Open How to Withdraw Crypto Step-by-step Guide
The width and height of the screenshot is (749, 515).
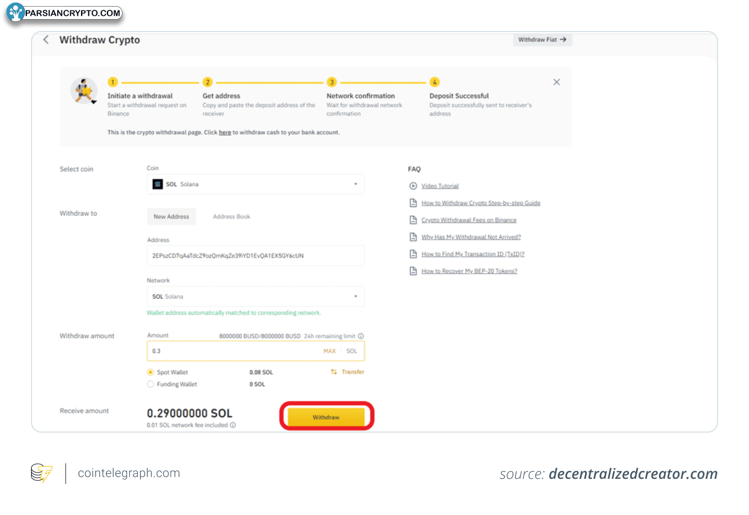coord(481,203)
